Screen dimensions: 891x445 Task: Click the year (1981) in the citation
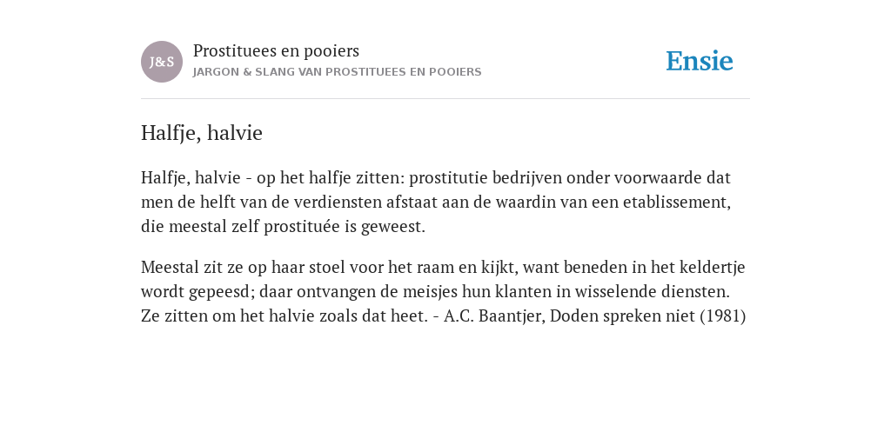(723, 315)
